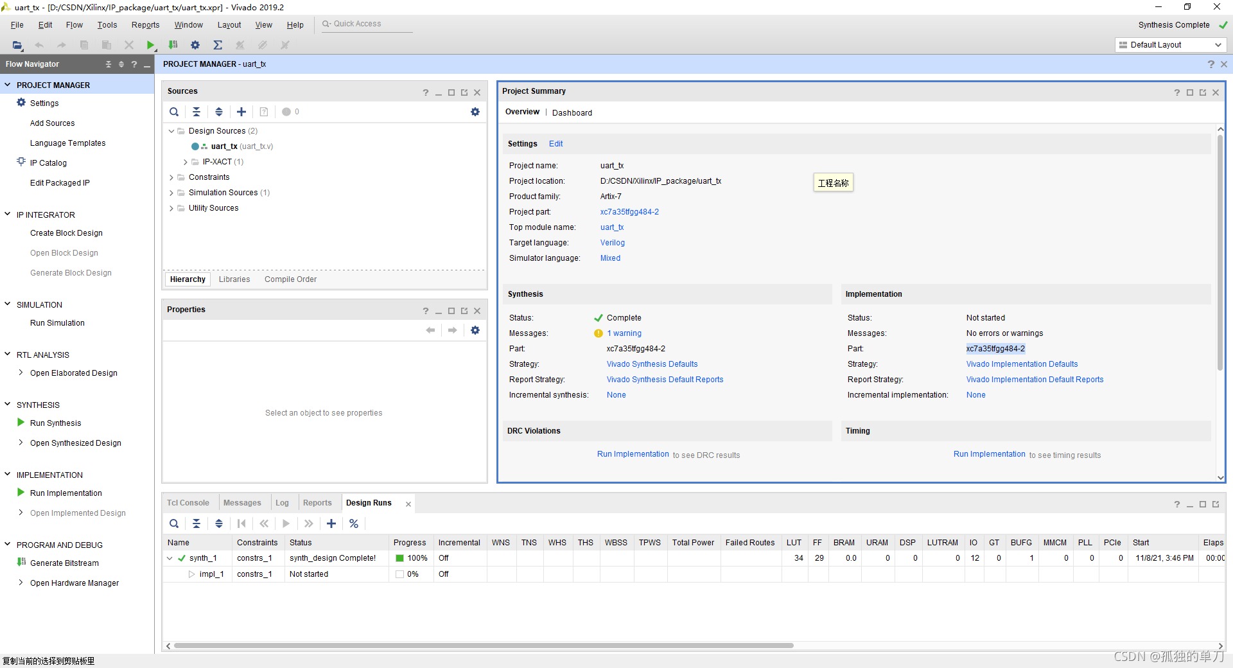The image size is (1233, 668).
Task: Click Vivado Implementation Default Reports link
Action: pyautogui.click(x=1035, y=380)
